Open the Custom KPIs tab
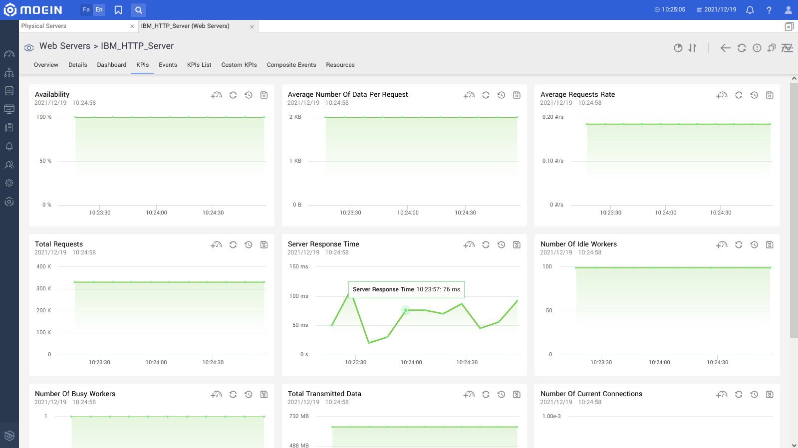This screenshot has width=798, height=448. point(239,65)
